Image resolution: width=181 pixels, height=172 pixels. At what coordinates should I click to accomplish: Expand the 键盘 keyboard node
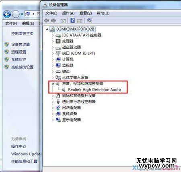coord(53,72)
